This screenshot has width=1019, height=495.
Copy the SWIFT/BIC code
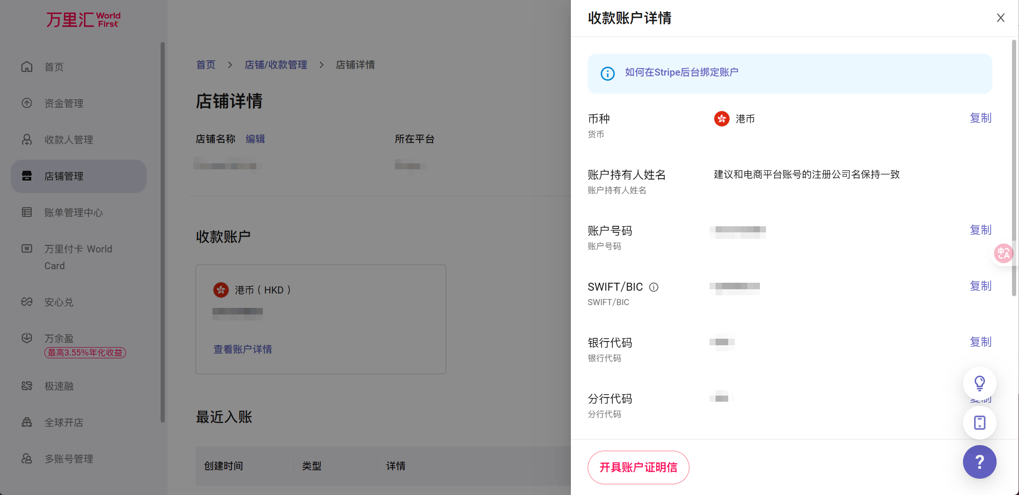(980, 286)
